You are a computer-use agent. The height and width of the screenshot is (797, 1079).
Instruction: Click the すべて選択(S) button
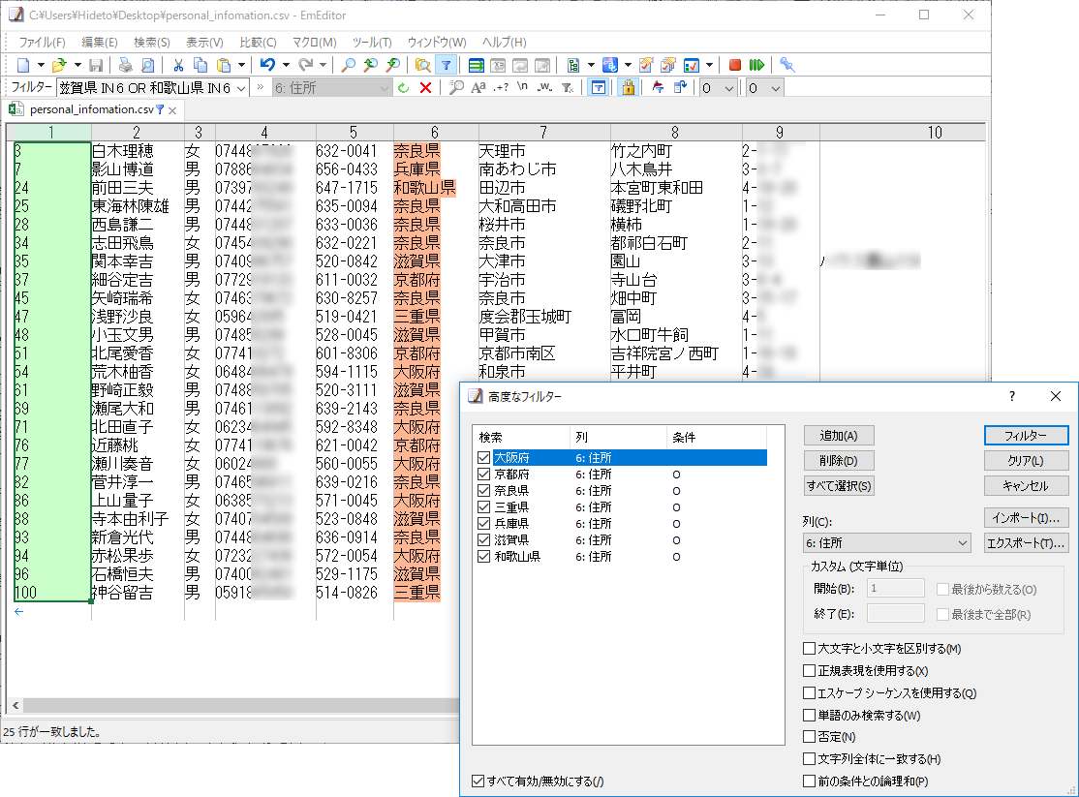click(x=839, y=486)
